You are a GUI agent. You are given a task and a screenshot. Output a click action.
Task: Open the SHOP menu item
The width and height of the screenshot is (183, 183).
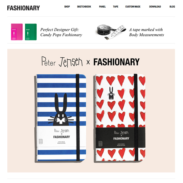[x=67, y=7]
